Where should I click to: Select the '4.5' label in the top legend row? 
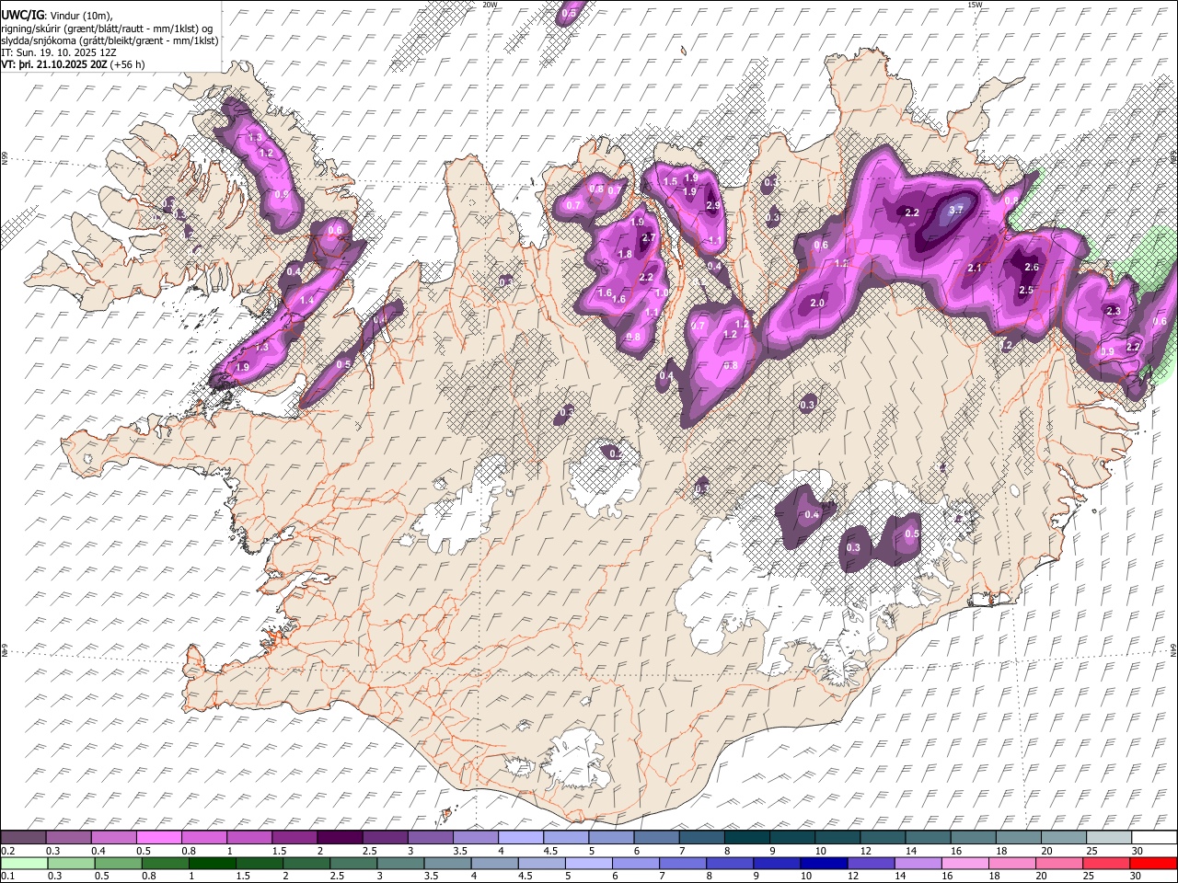click(550, 851)
